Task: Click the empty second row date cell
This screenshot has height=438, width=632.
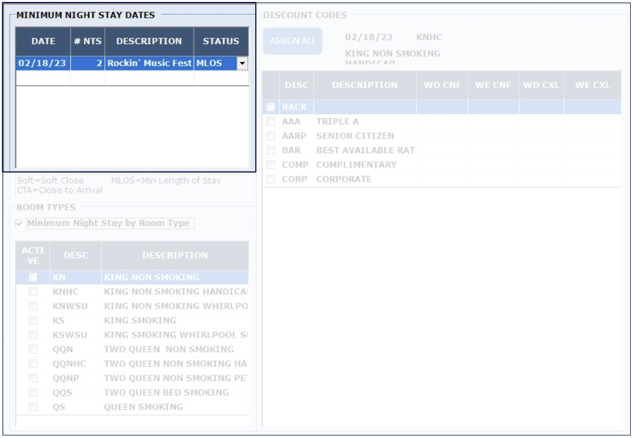Action: [43, 78]
